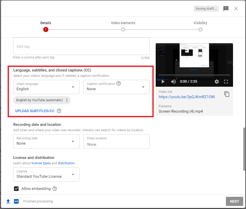Open Caption certification help icon
The width and height of the screenshot is (246, 209).
[119, 83]
